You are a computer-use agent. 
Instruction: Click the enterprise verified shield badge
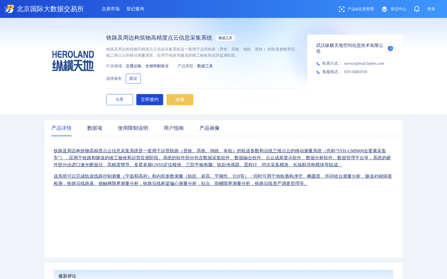pos(391,49)
